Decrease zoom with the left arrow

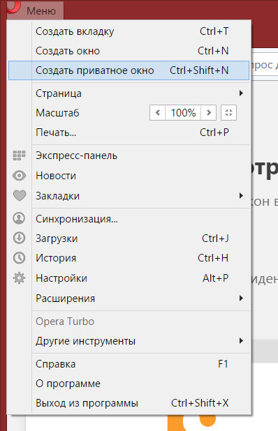point(158,113)
